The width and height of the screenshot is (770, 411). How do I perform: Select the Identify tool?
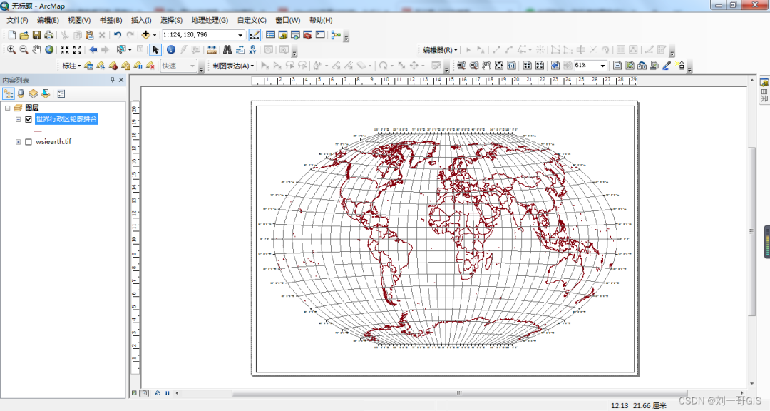pos(171,50)
